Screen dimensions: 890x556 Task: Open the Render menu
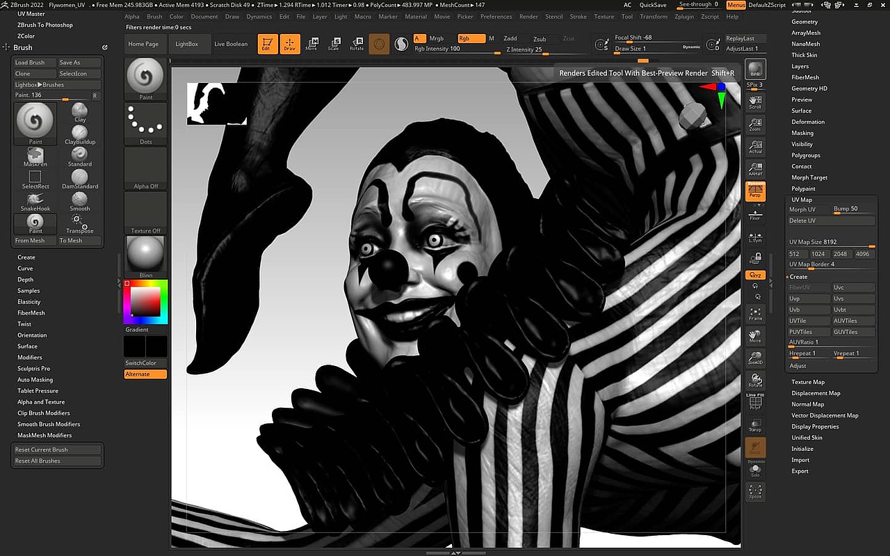(528, 16)
